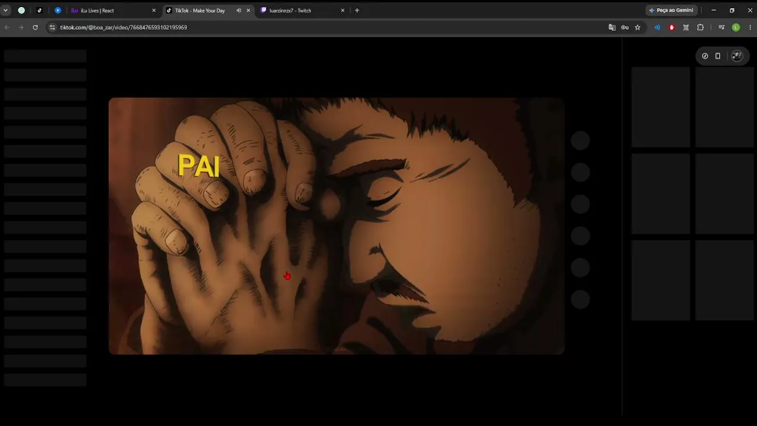Image resolution: width=757 pixels, height=426 pixels.
Task: Click the Peça ao Gemini button
Action: [x=671, y=10]
